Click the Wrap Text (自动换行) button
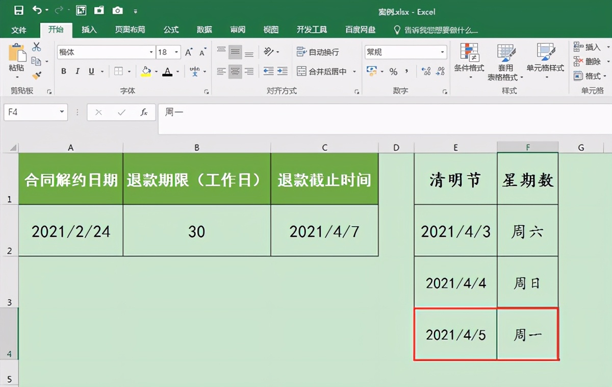612x387 pixels. tap(318, 52)
